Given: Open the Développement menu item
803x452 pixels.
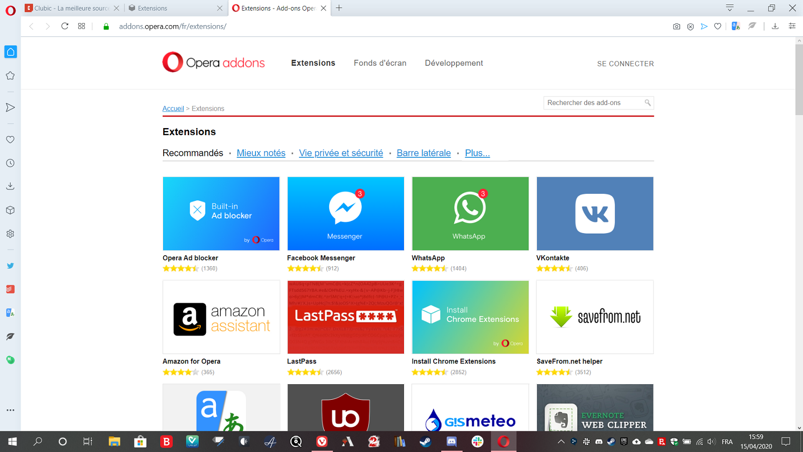Looking at the screenshot, I should click(454, 63).
